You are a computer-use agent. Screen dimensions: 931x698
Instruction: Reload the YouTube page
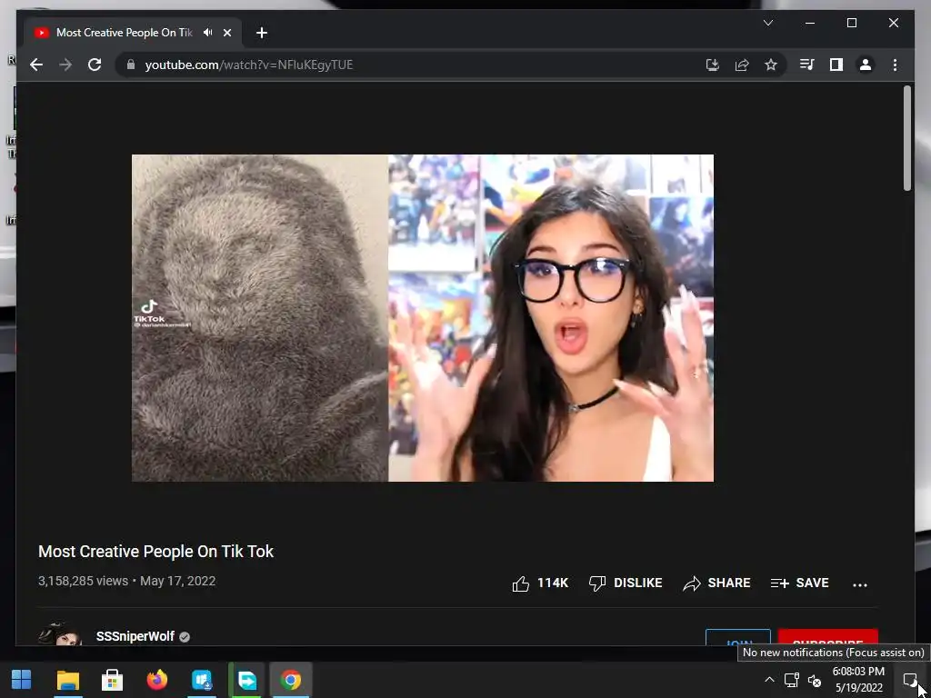click(x=95, y=65)
